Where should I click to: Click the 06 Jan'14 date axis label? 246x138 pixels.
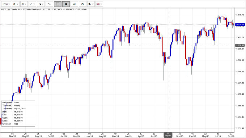pyautogui.click(x=64, y=135)
